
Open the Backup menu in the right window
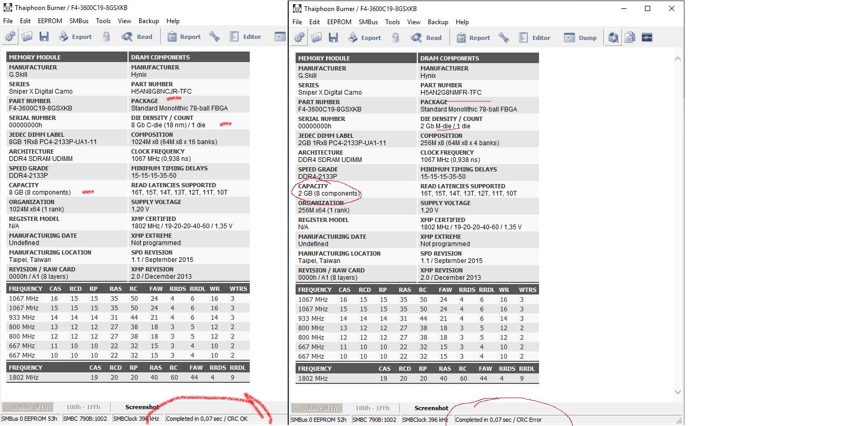pos(438,22)
